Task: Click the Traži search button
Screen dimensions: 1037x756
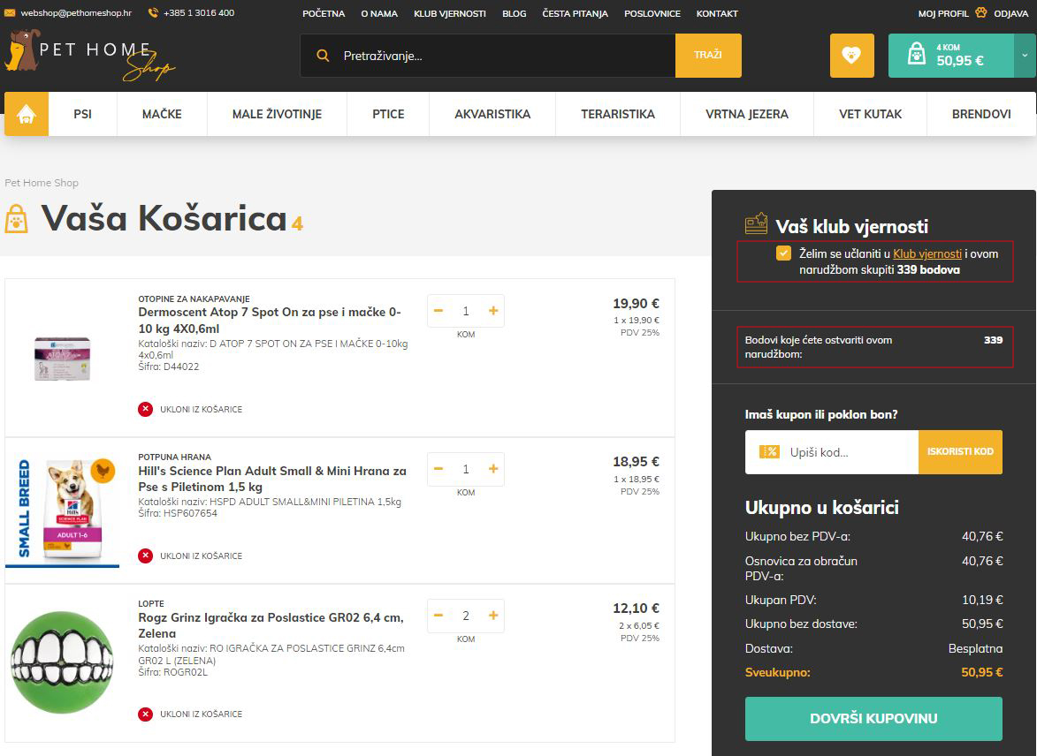Action: (708, 56)
